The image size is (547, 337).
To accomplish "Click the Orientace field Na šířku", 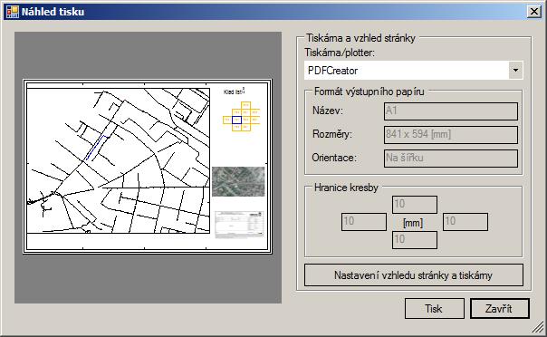I will pyautogui.click(x=451, y=158).
